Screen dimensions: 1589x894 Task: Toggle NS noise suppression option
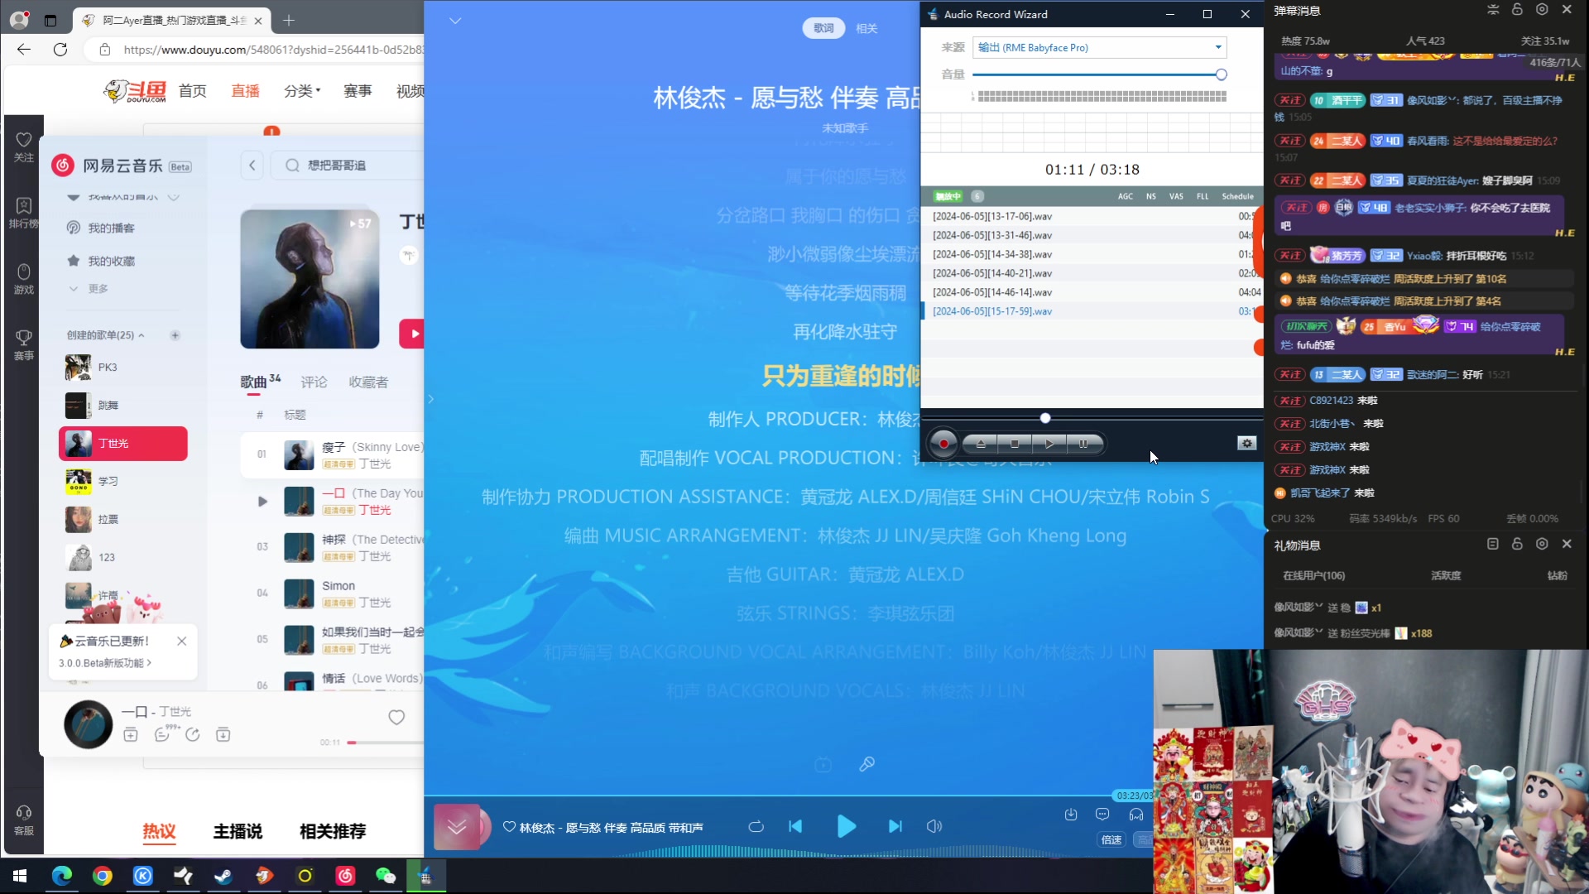(1151, 196)
